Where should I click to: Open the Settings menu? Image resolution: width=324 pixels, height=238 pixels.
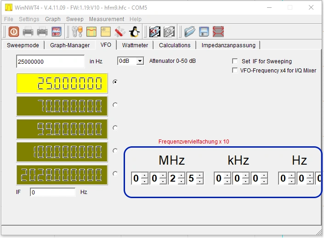tap(29, 19)
